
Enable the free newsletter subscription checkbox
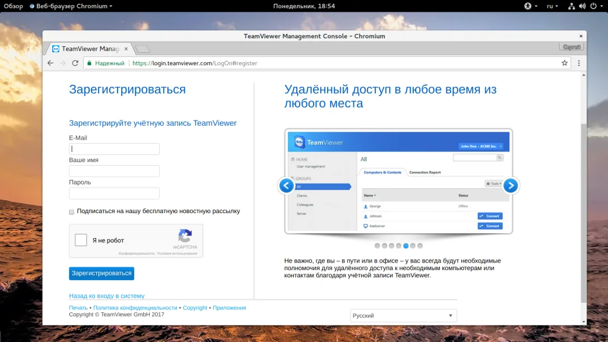[72, 211]
